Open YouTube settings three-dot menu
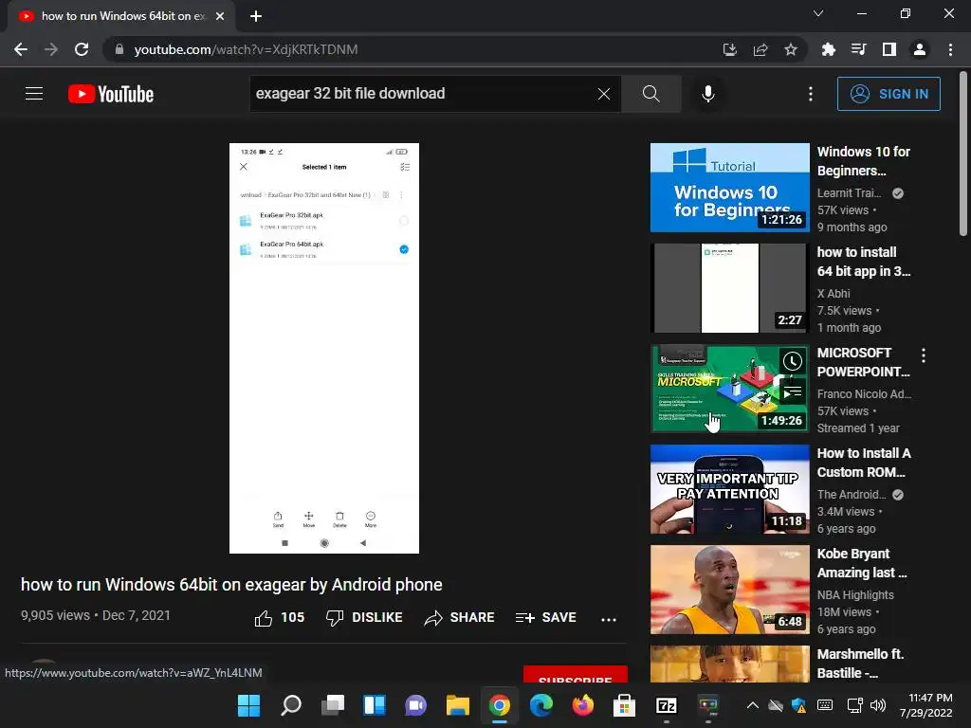Screen dimensions: 971x728 click(x=811, y=94)
